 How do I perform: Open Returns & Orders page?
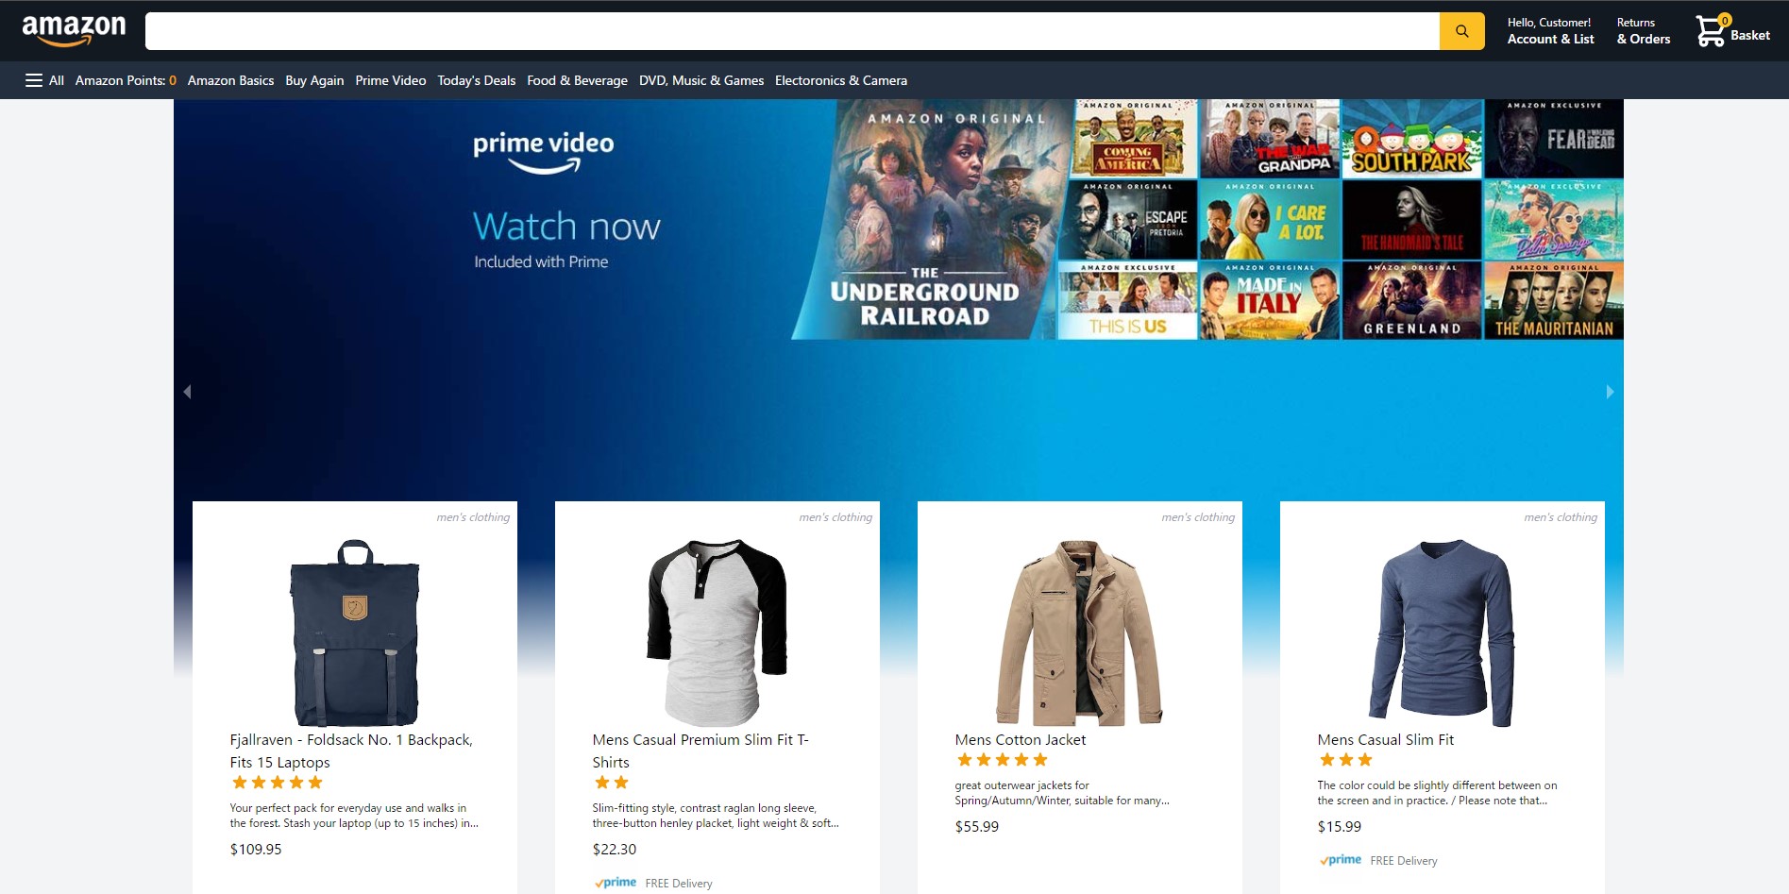coord(1644,31)
